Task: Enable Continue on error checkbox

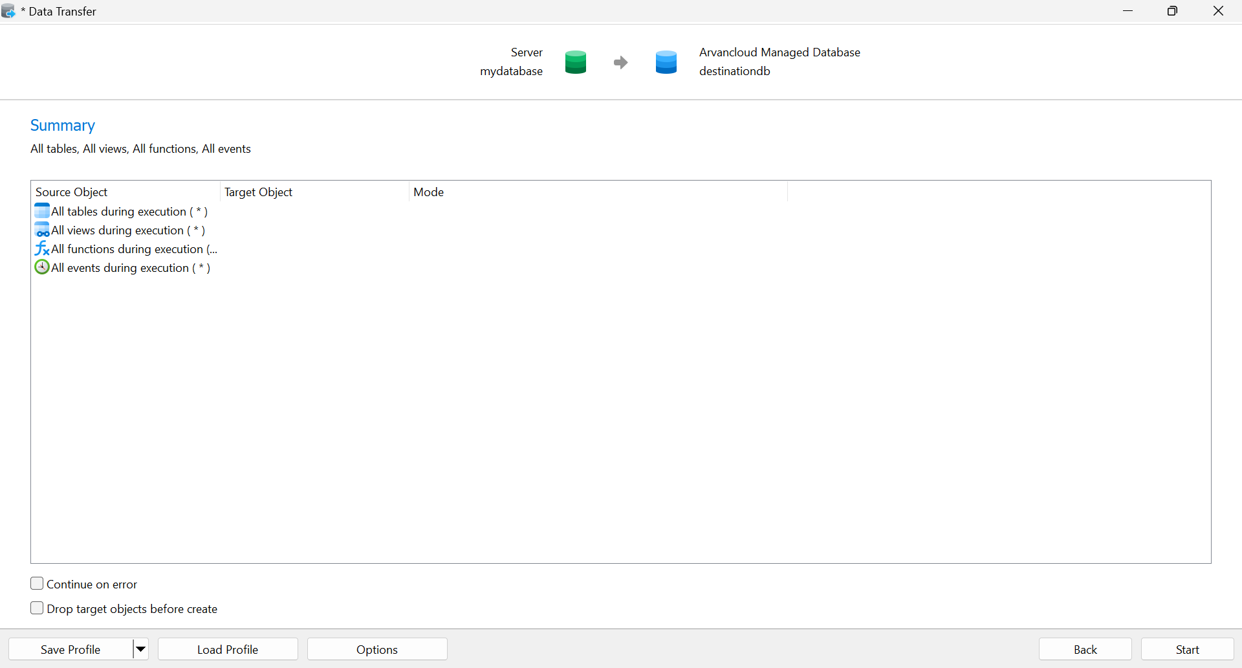Action: click(38, 584)
